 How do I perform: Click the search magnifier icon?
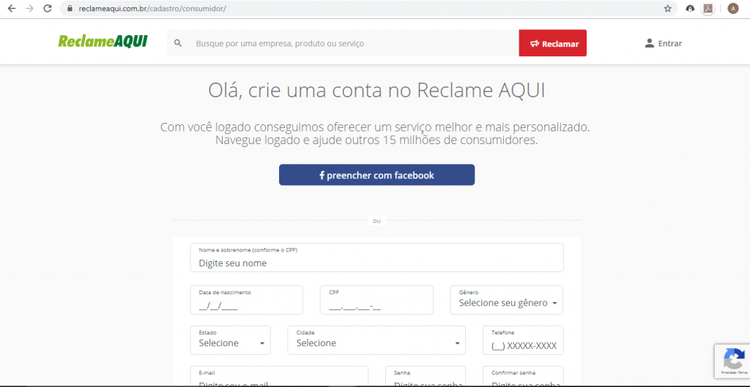point(178,43)
